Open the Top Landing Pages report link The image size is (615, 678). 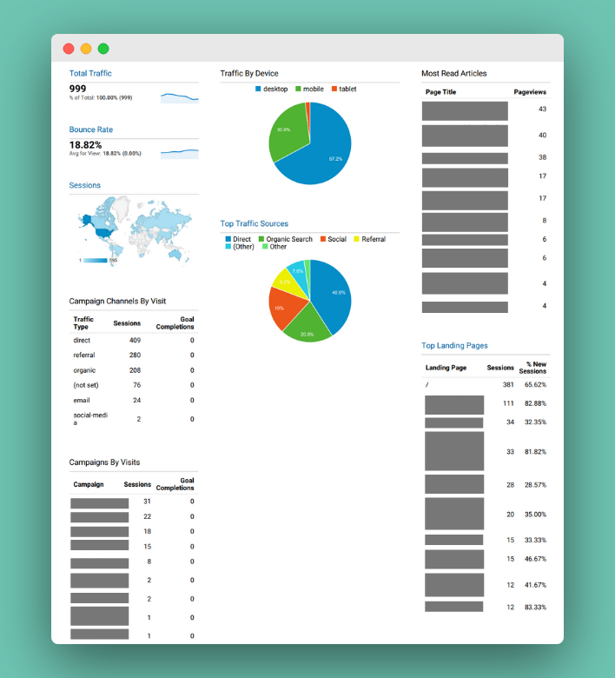[454, 346]
